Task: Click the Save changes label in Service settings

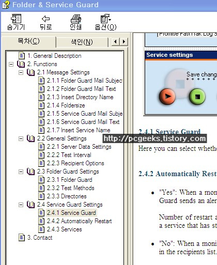Action: pyautogui.click(x=202, y=74)
